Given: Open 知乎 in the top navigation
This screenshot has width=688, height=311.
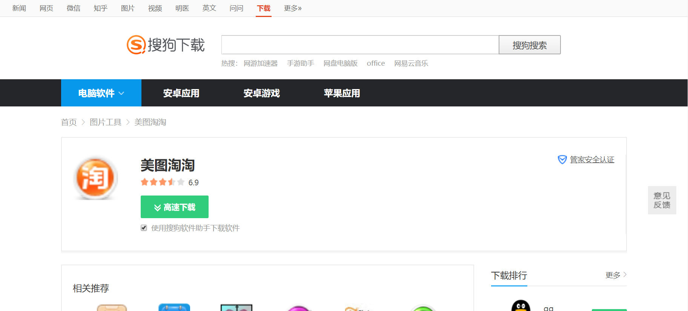Looking at the screenshot, I should click(100, 8).
